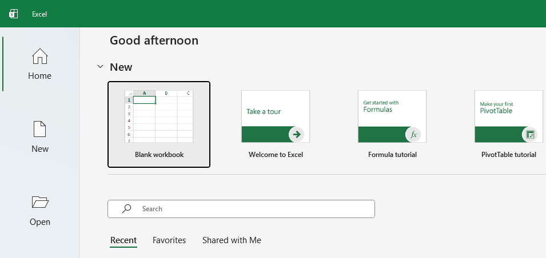Select the Recent tab
The width and height of the screenshot is (546, 258).
click(123, 240)
